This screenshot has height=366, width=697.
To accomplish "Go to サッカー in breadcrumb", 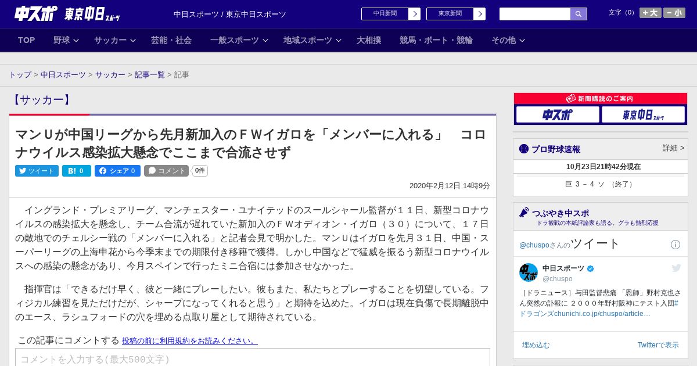I will tap(110, 75).
